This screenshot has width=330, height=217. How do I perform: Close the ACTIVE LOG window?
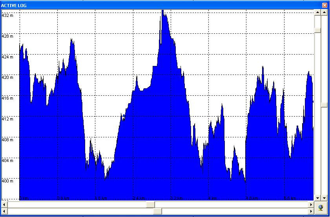tap(325, 5)
